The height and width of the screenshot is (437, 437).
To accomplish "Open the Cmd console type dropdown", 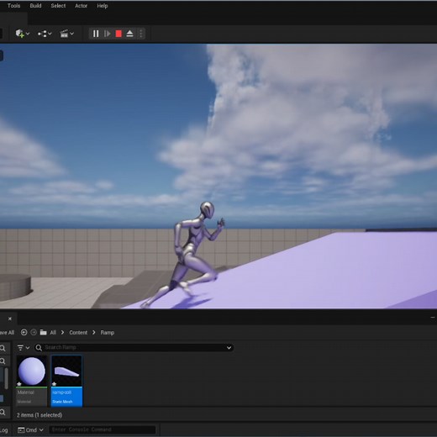I will pos(30,429).
